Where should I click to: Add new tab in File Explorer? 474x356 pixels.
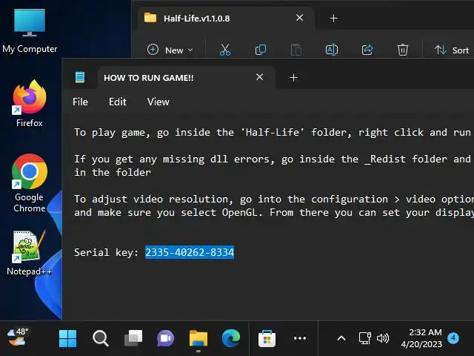(x=333, y=19)
